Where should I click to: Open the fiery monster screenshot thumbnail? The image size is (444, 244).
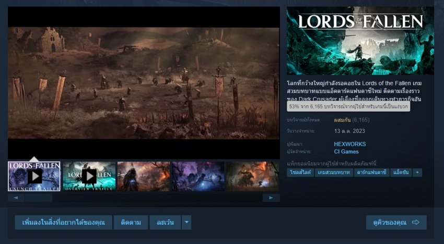(252, 176)
